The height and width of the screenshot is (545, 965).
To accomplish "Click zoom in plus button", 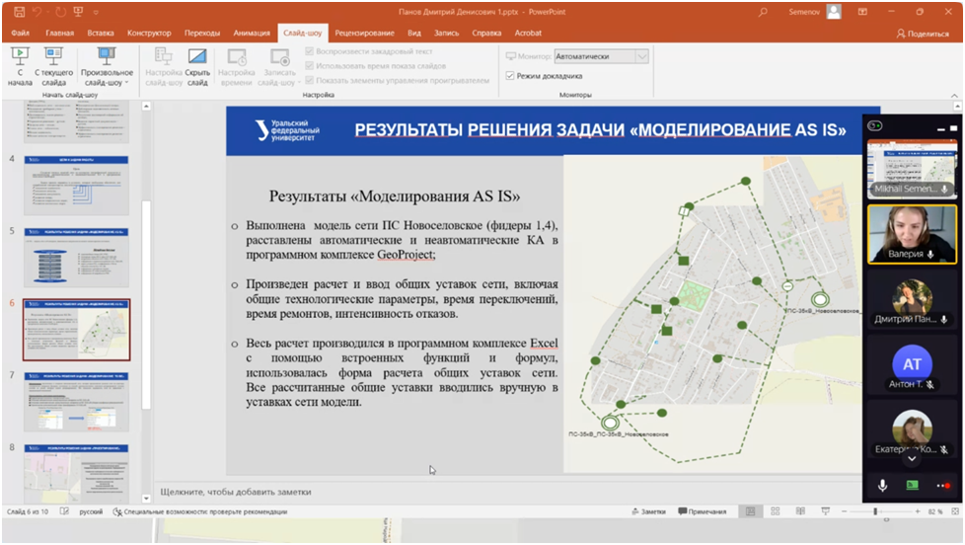I will [918, 511].
